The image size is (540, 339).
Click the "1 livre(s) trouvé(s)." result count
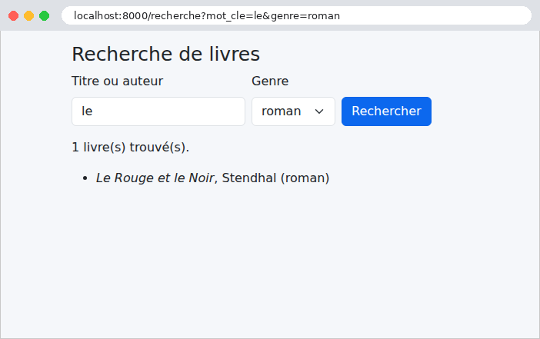click(x=131, y=148)
